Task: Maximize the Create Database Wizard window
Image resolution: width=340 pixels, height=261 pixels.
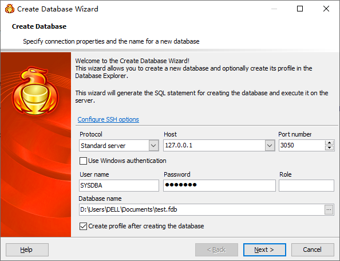Action: point(300,9)
